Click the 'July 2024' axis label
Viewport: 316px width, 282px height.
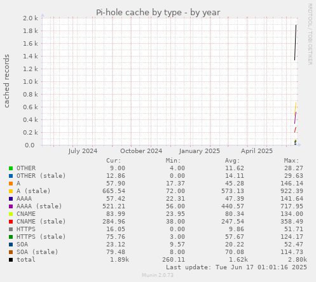coord(83,151)
